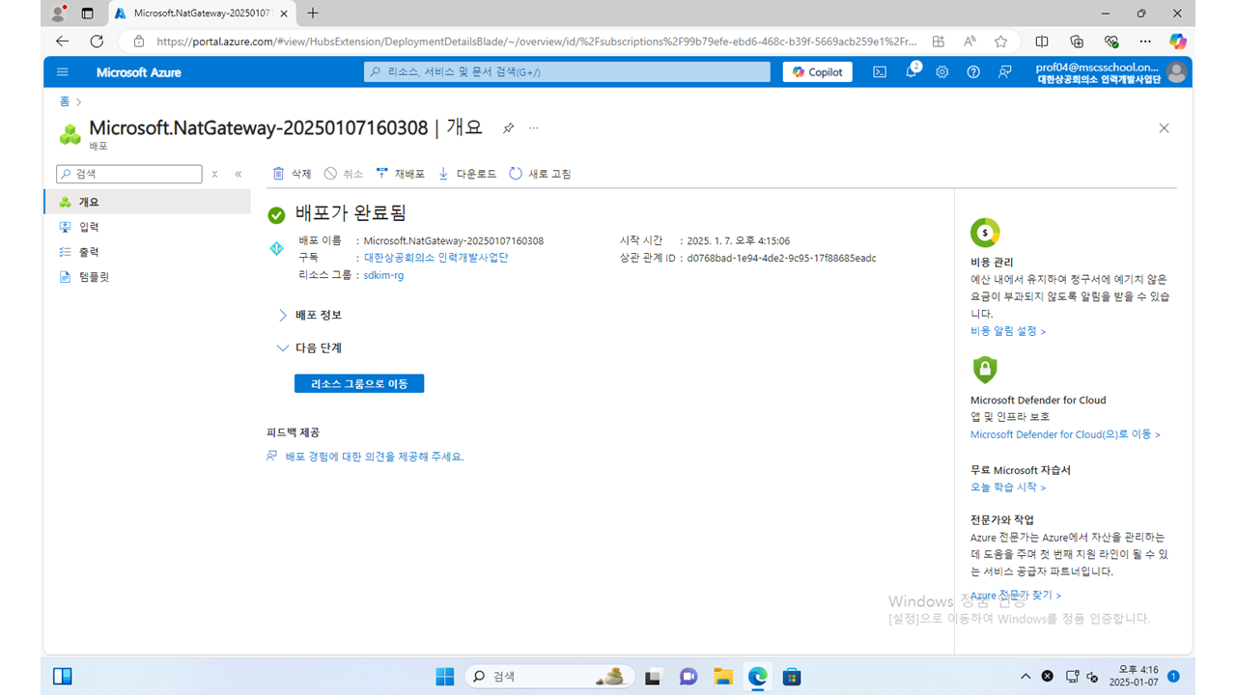Viewport: 1236px width, 695px height.
Task: Click the taskbar search box
Action: [550, 677]
